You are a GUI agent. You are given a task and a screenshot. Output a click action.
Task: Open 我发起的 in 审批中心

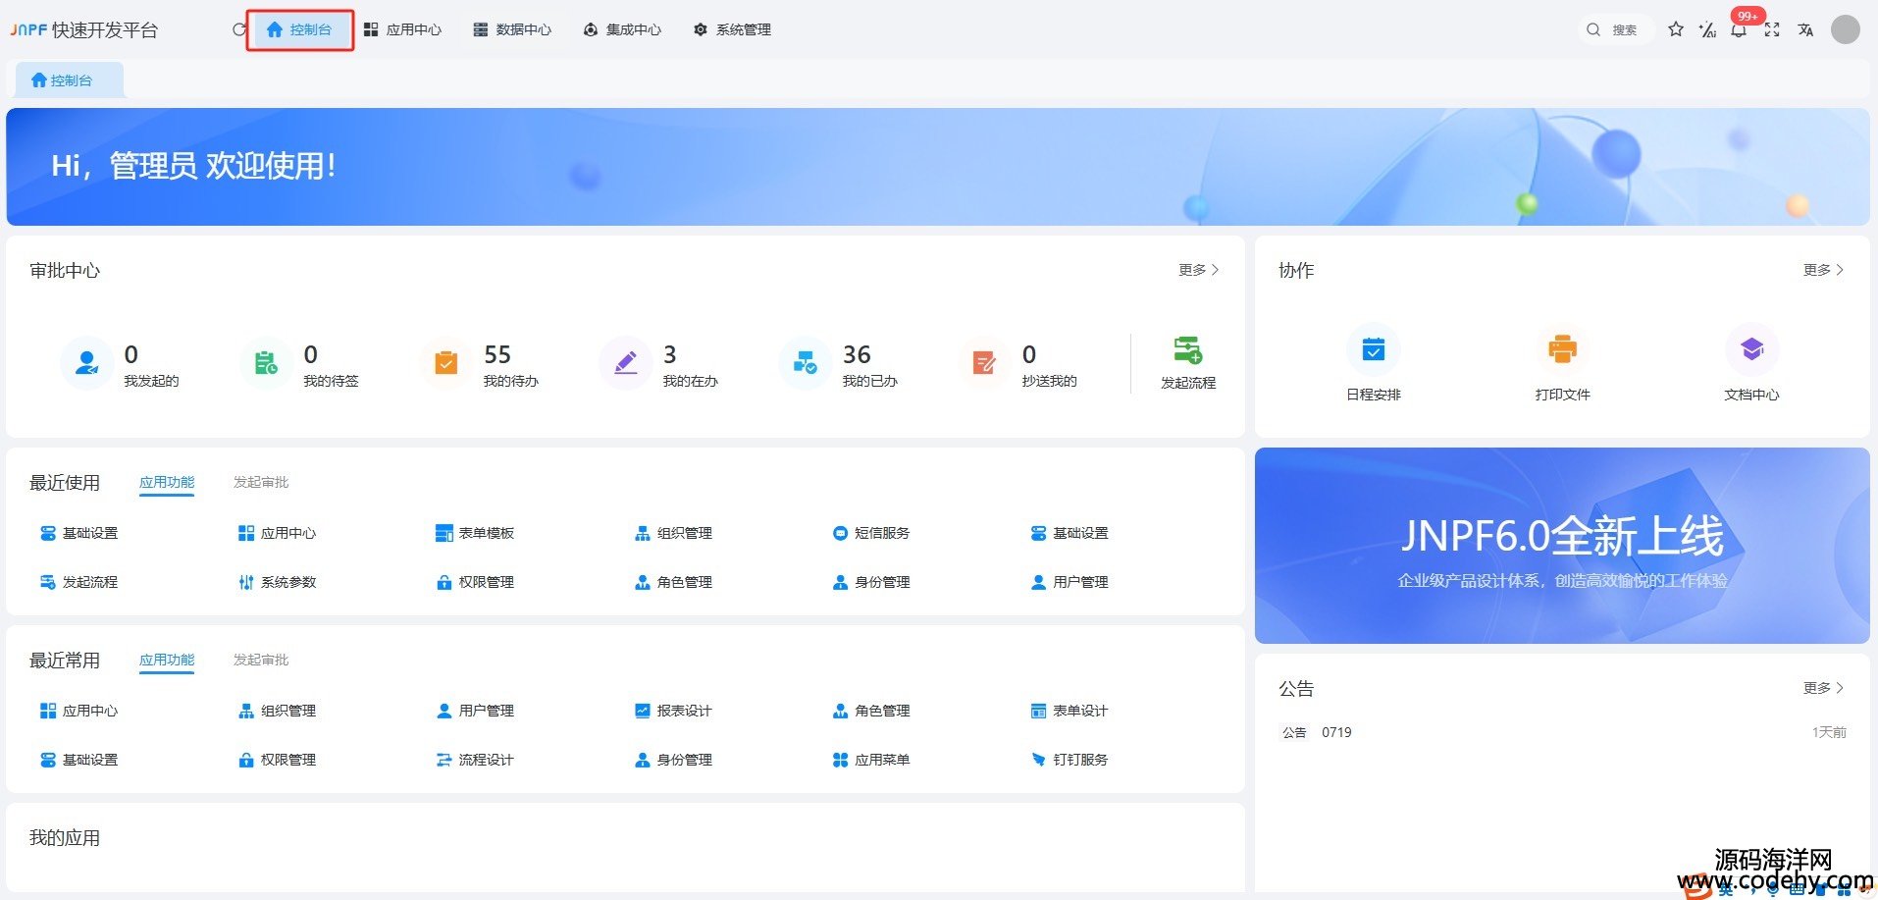click(120, 364)
